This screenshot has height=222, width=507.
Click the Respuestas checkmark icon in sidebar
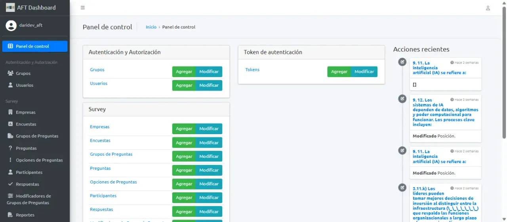[11, 184]
